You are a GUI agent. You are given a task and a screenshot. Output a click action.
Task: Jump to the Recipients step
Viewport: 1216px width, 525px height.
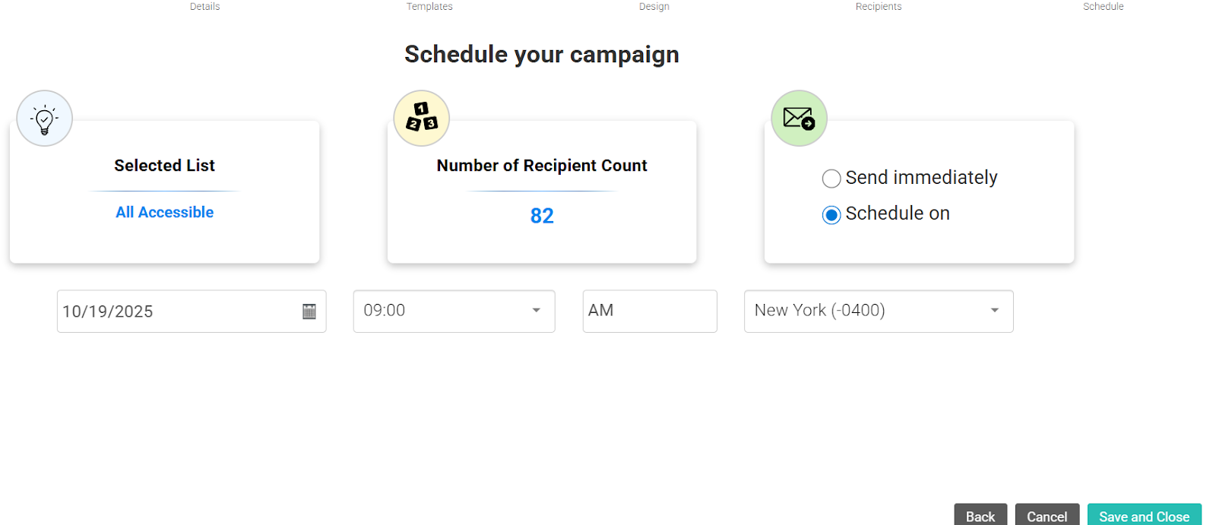(879, 7)
